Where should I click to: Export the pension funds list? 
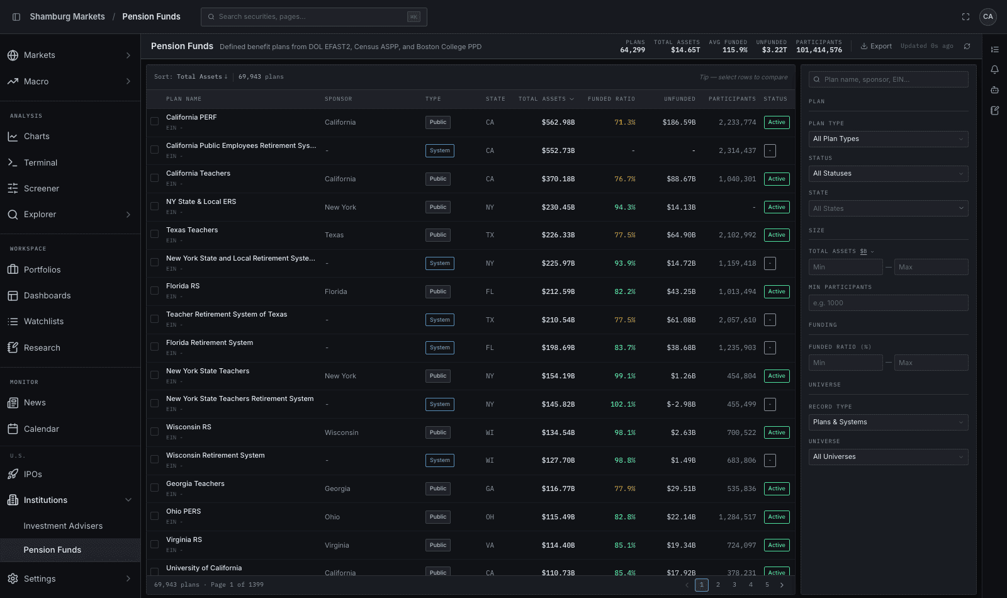click(x=876, y=46)
